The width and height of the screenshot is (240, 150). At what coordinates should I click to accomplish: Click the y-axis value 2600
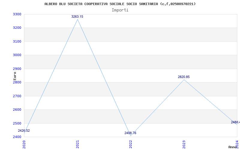(17, 110)
